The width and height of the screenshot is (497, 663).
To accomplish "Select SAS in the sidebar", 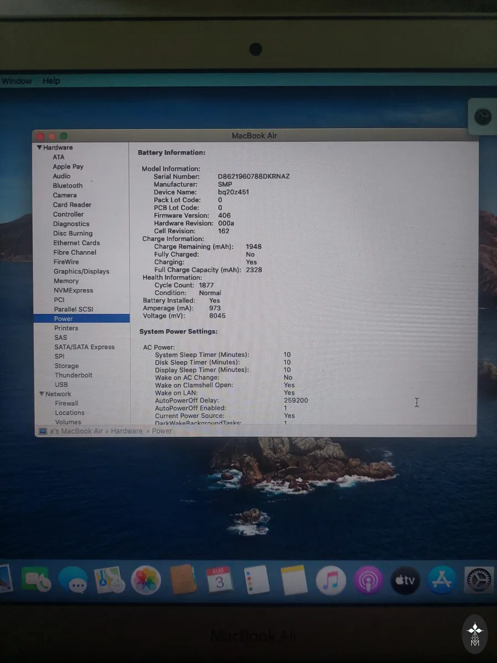I will pos(61,338).
